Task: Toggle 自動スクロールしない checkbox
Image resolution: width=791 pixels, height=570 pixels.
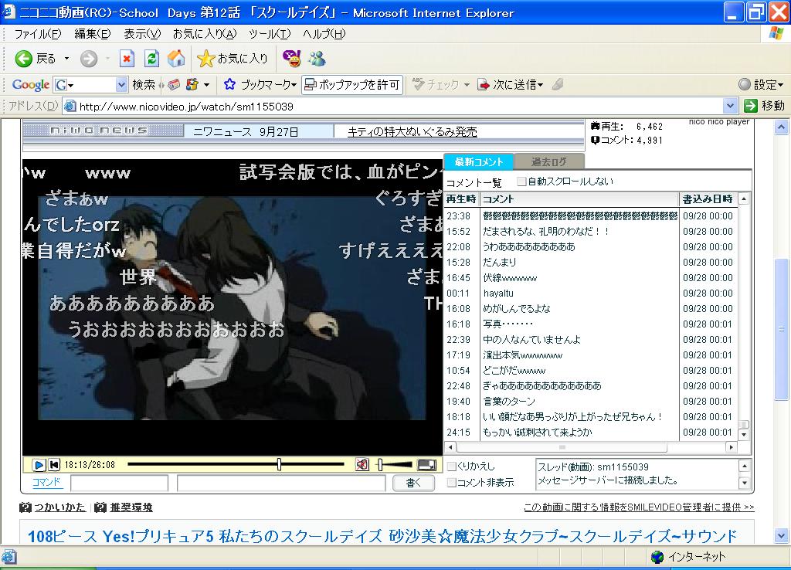Action: [521, 182]
